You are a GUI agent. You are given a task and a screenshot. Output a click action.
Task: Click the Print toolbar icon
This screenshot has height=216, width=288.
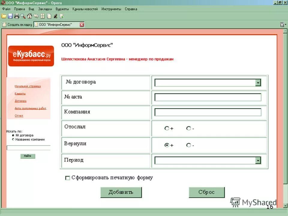[x=17, y=16]
